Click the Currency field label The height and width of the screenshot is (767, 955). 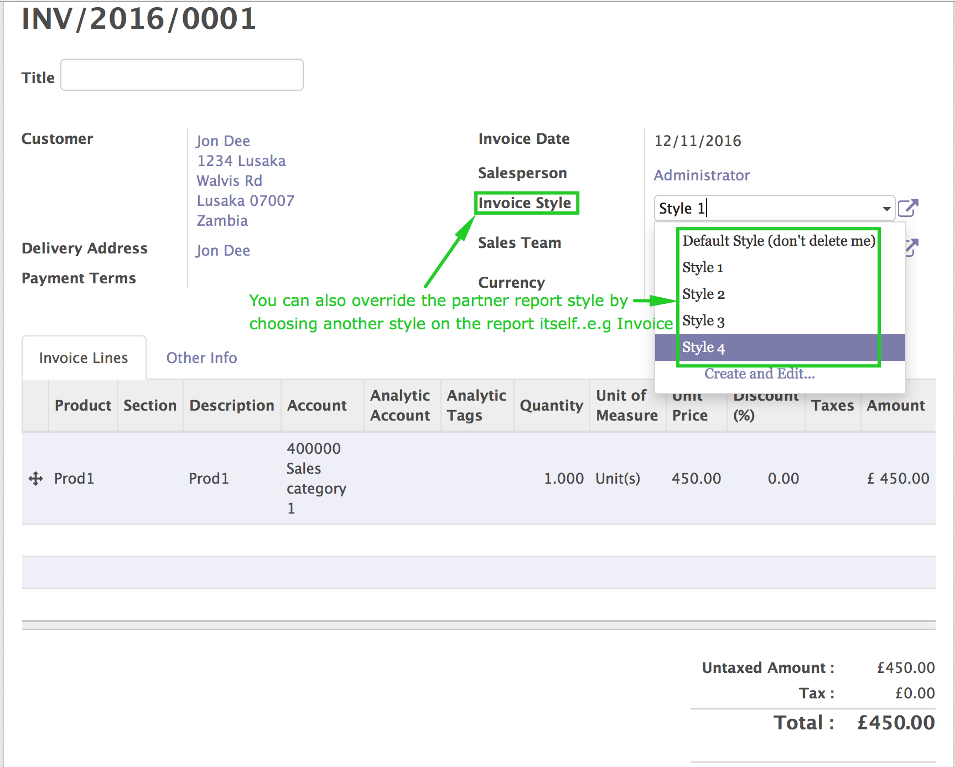pyautogui.click(x=511, y=283)
